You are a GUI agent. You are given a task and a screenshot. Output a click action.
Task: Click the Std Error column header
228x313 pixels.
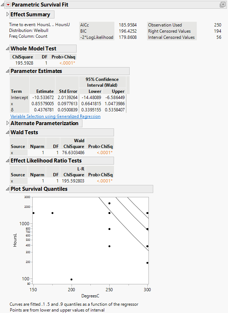coord(68,91)
